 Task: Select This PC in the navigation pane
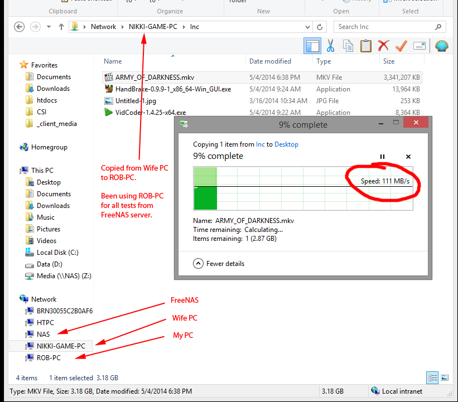click(42, 171)
